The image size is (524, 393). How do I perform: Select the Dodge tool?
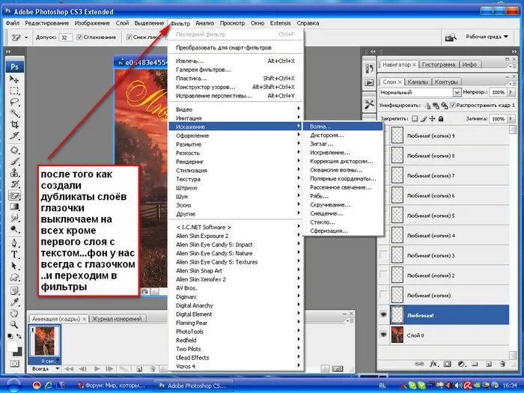point(14,229)
